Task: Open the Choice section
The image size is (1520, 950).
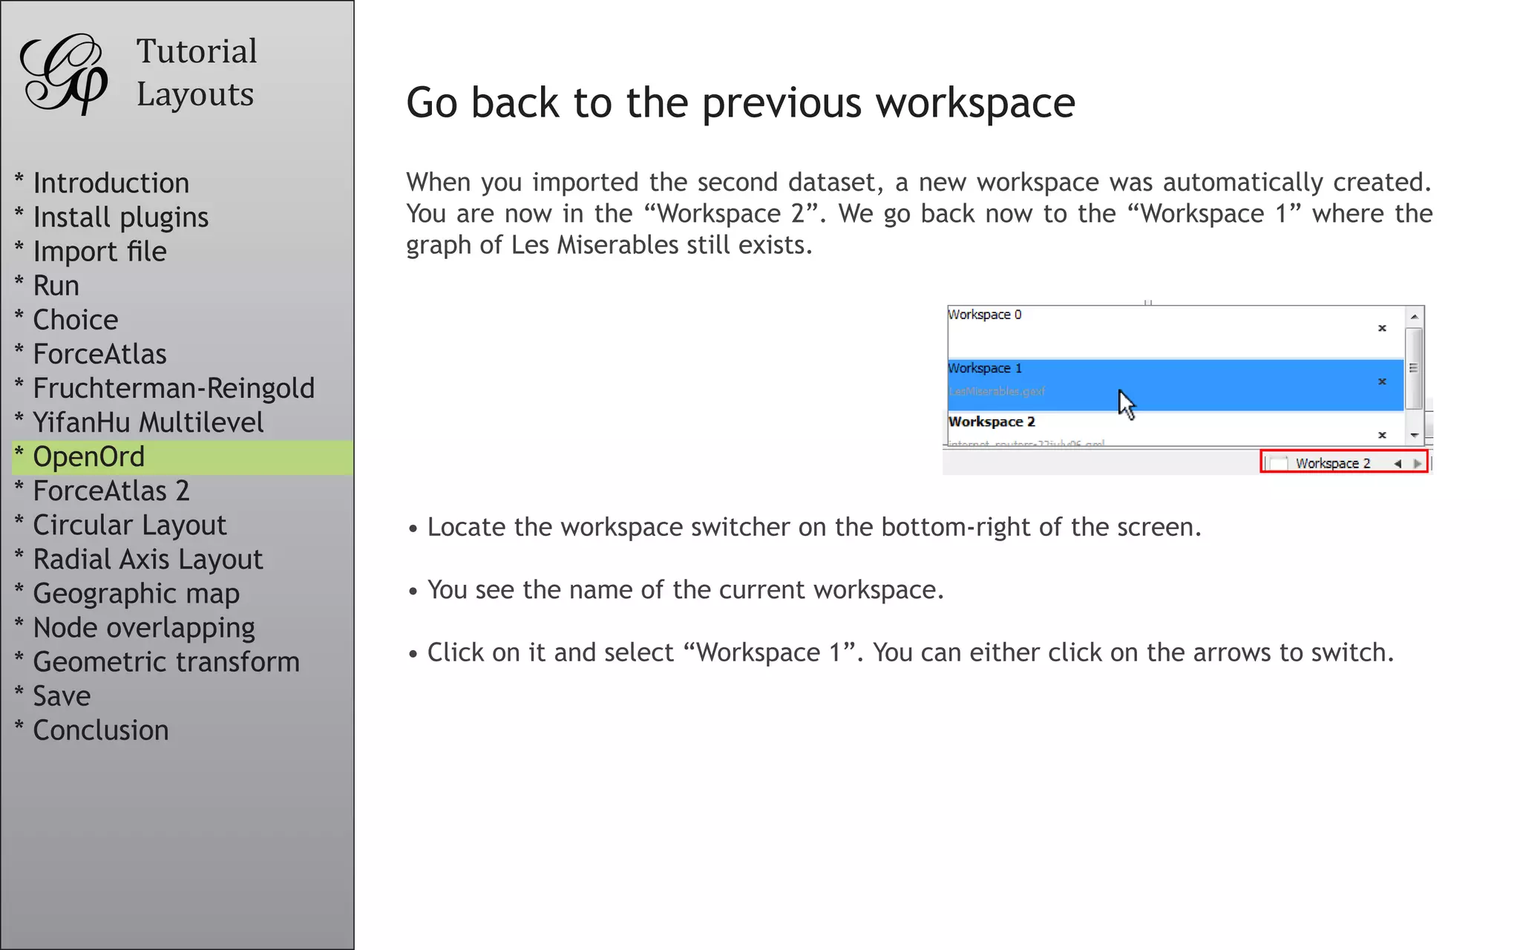Action: [x=67, y=319]
